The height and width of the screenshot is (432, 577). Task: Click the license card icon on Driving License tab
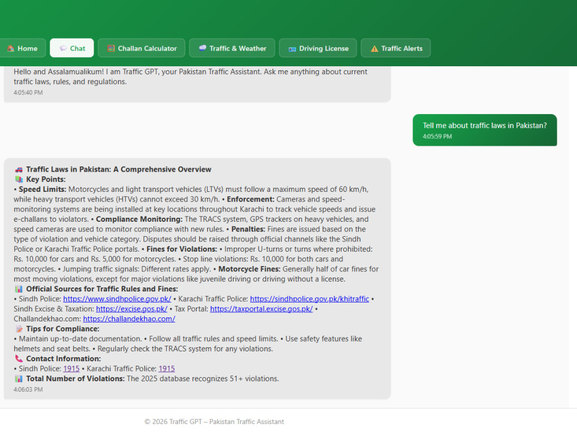tap(292, 49)
